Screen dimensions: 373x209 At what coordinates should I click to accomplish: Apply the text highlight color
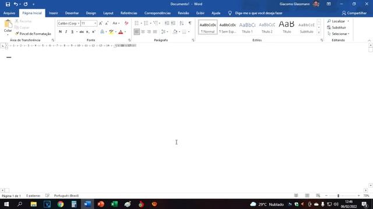coord(111,32)
